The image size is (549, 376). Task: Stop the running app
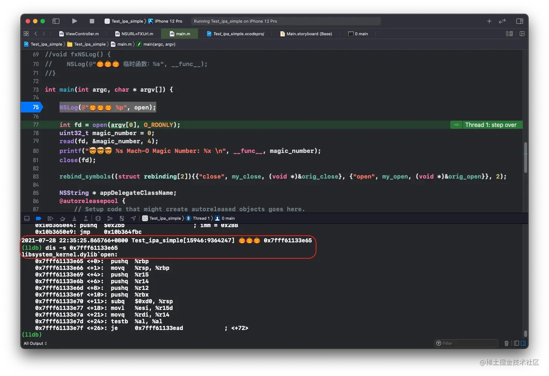92,21
